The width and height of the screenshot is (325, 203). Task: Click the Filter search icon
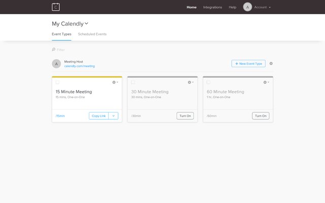(53, 50)
